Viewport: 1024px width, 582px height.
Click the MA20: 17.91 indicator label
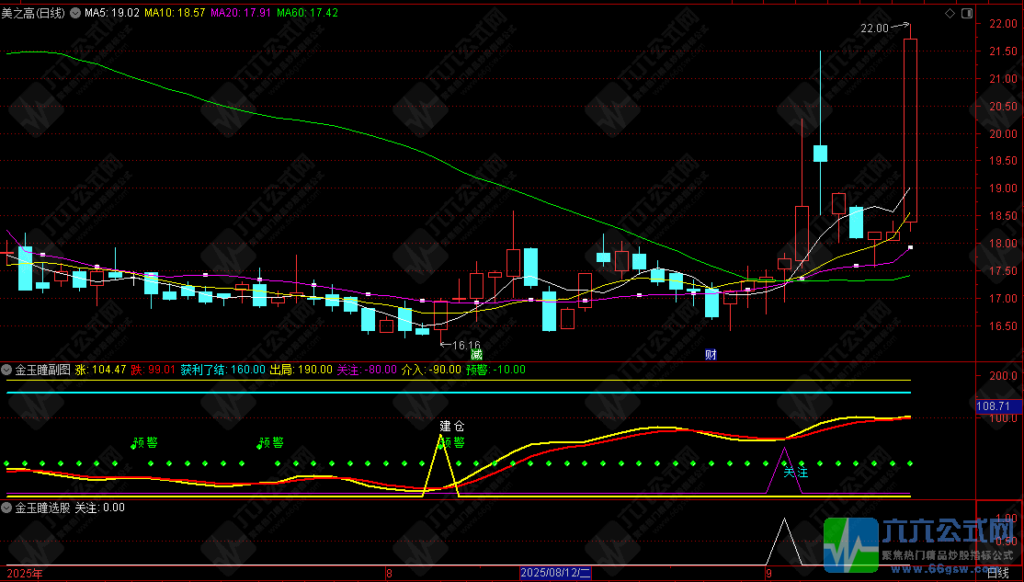241,12
